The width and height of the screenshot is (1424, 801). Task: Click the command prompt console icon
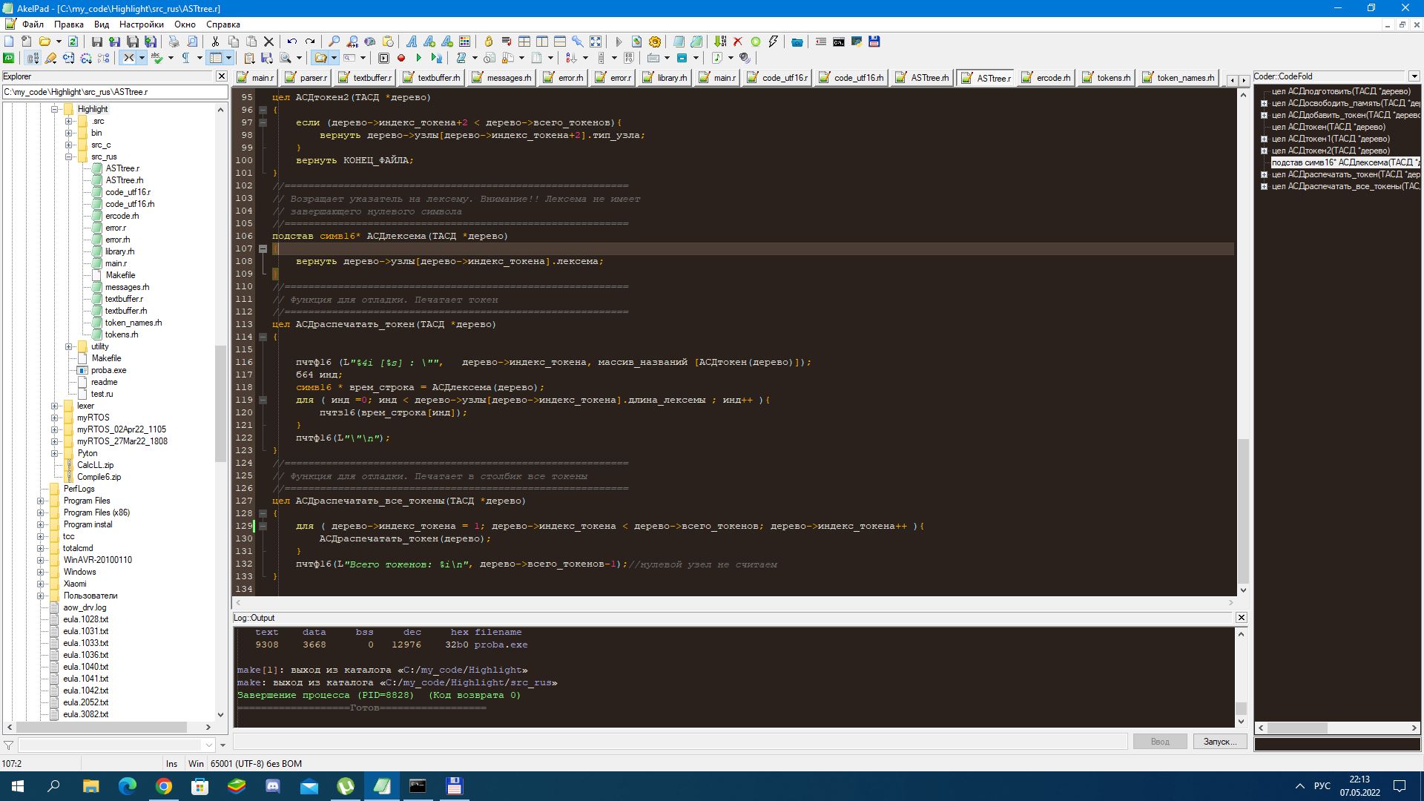839,42
